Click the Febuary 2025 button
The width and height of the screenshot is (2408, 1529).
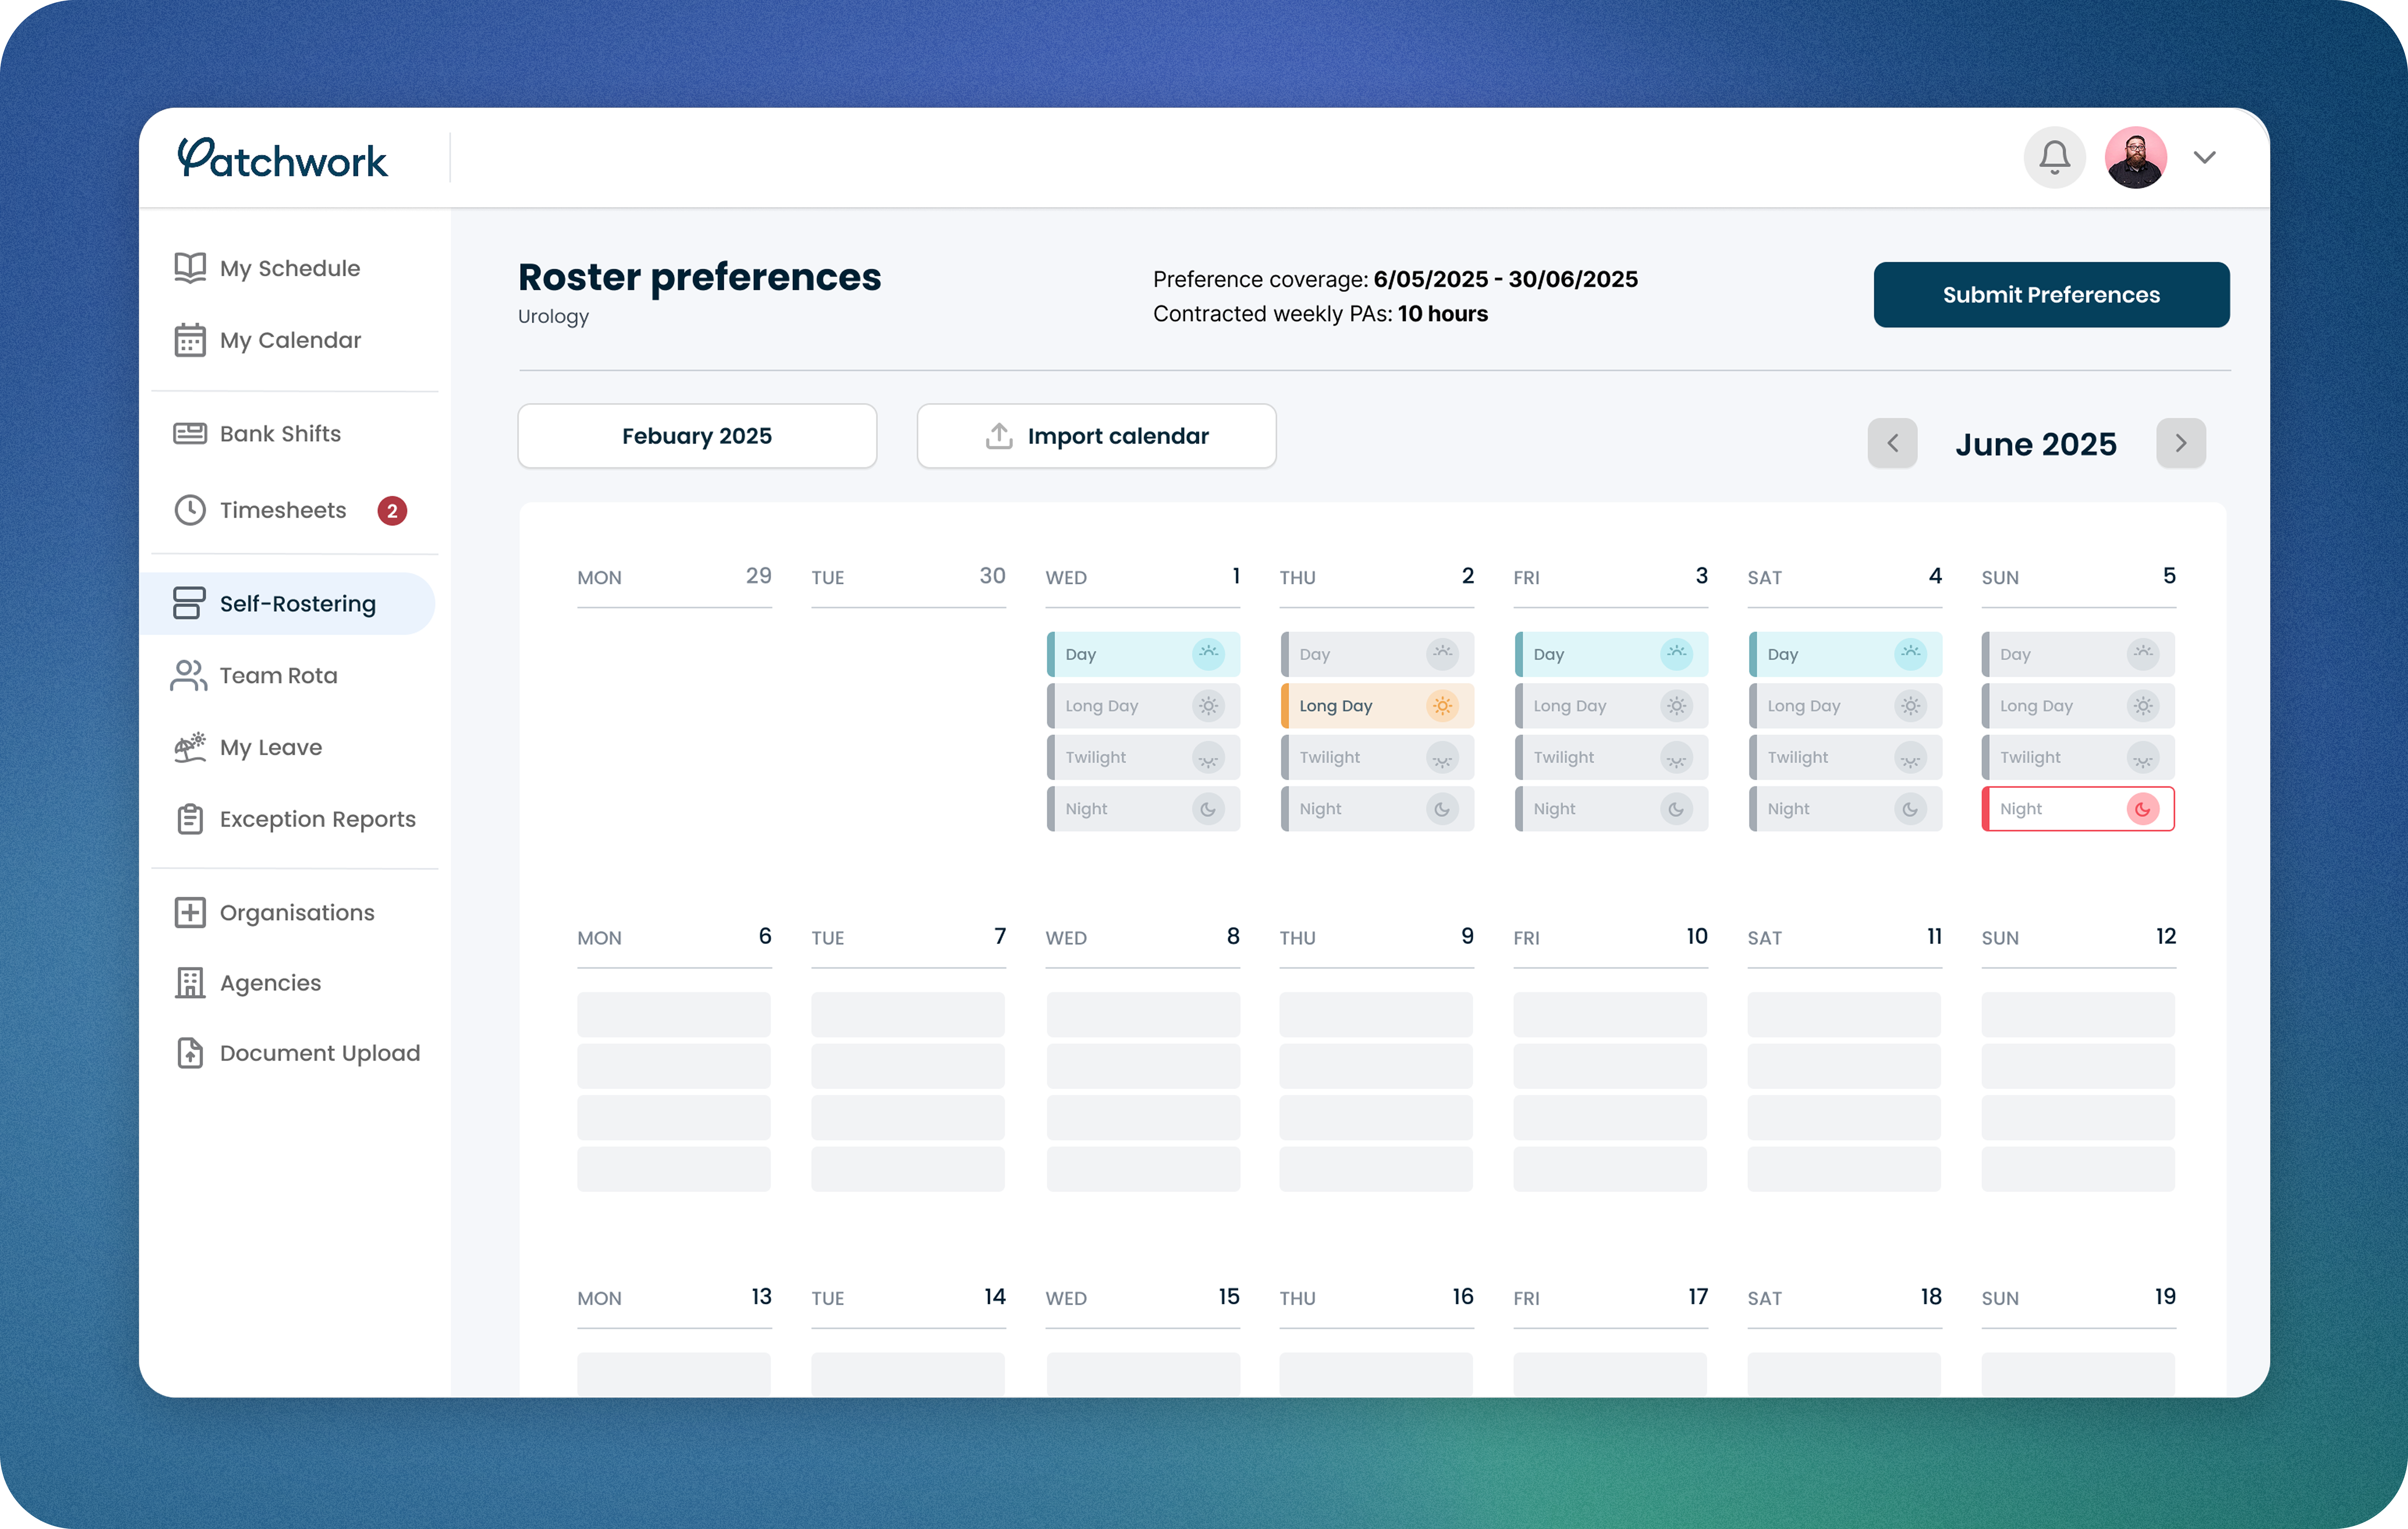tap(697, 436)
